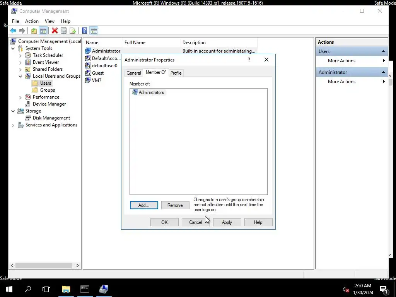Open taskbar Search
The width and height of the screenshot is (396, 297).
28,289
